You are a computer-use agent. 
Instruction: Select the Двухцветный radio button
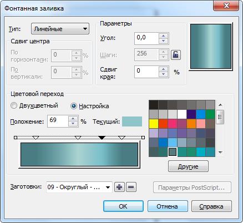[14, 106]
